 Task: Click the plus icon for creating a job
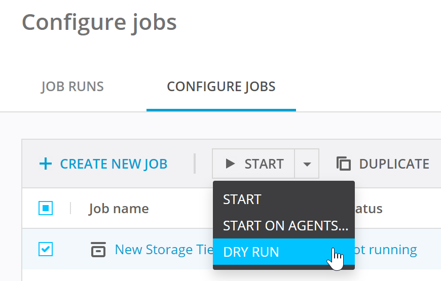pos(46,164)
